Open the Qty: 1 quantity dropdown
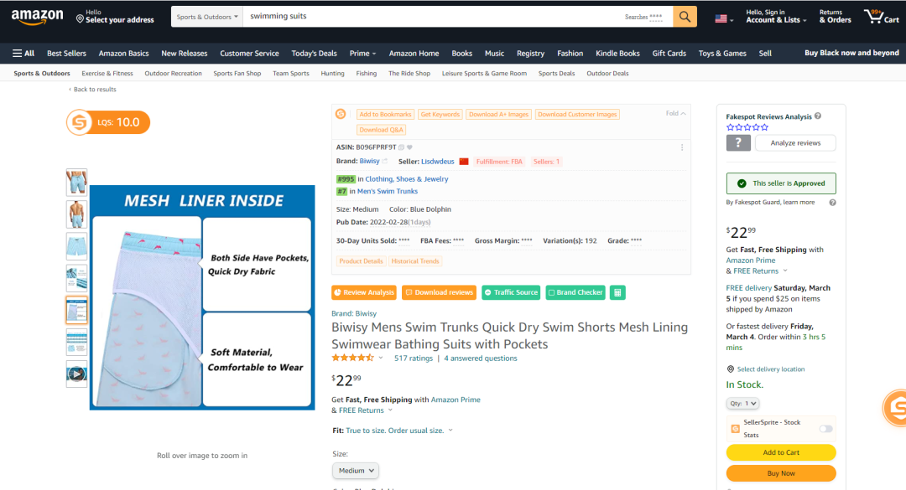Screen dimensions: 906x490 point(742,404)
